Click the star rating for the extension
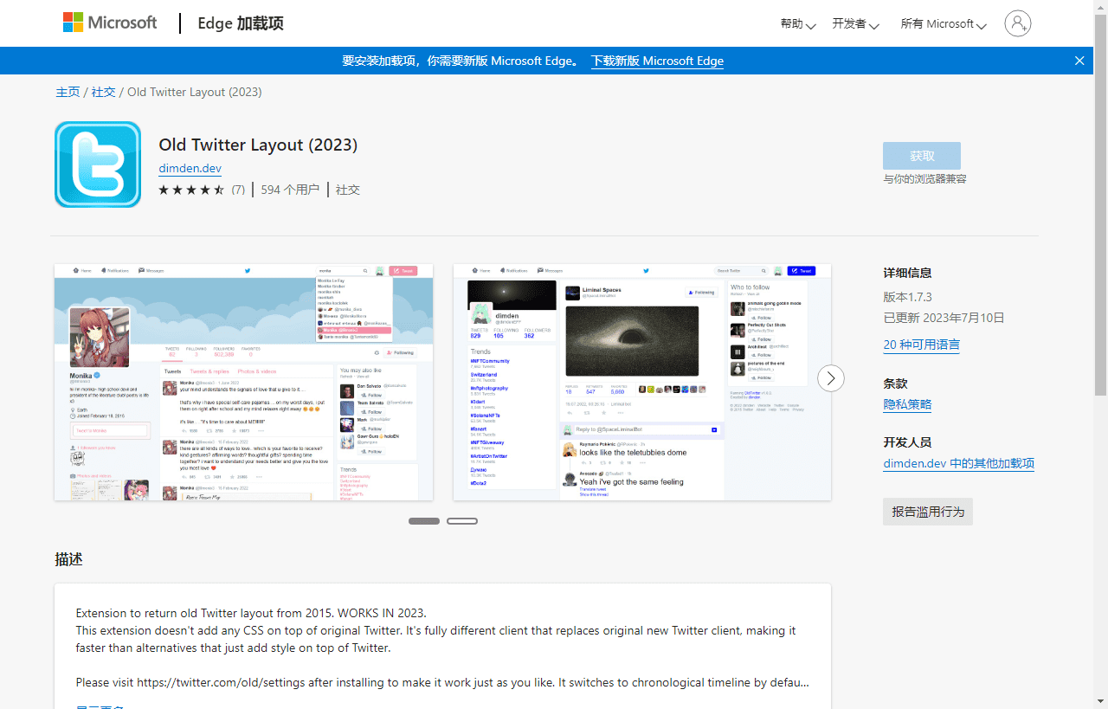1108x709 pixels. tap(191, 190)
